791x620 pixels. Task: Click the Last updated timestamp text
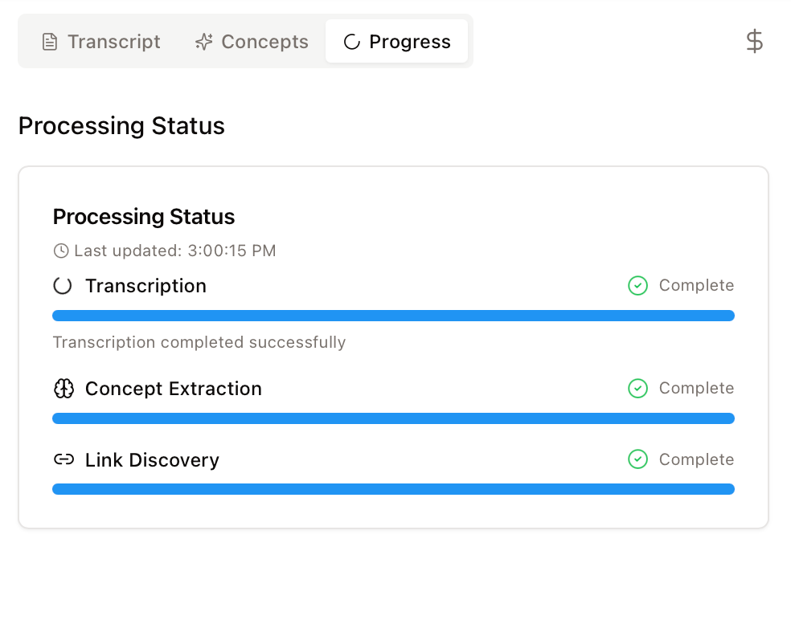tap(174, 251)
